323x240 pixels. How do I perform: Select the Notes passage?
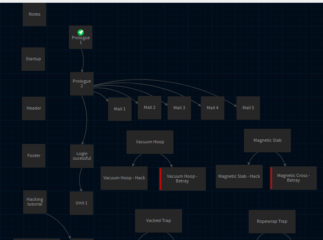[34, 14]
